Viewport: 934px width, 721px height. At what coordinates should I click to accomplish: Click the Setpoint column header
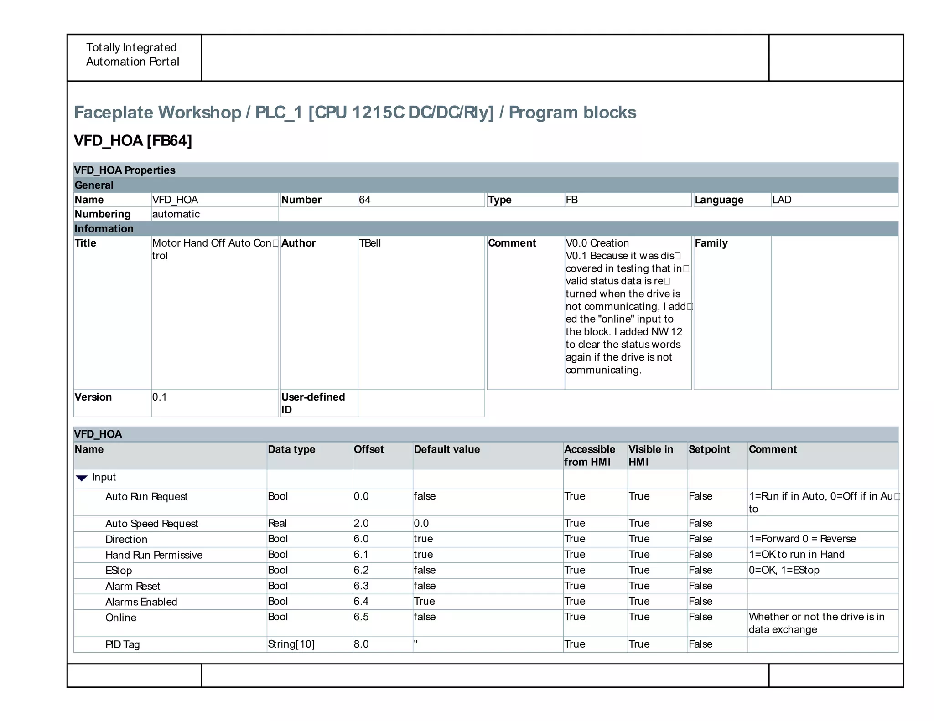[709, 449]
